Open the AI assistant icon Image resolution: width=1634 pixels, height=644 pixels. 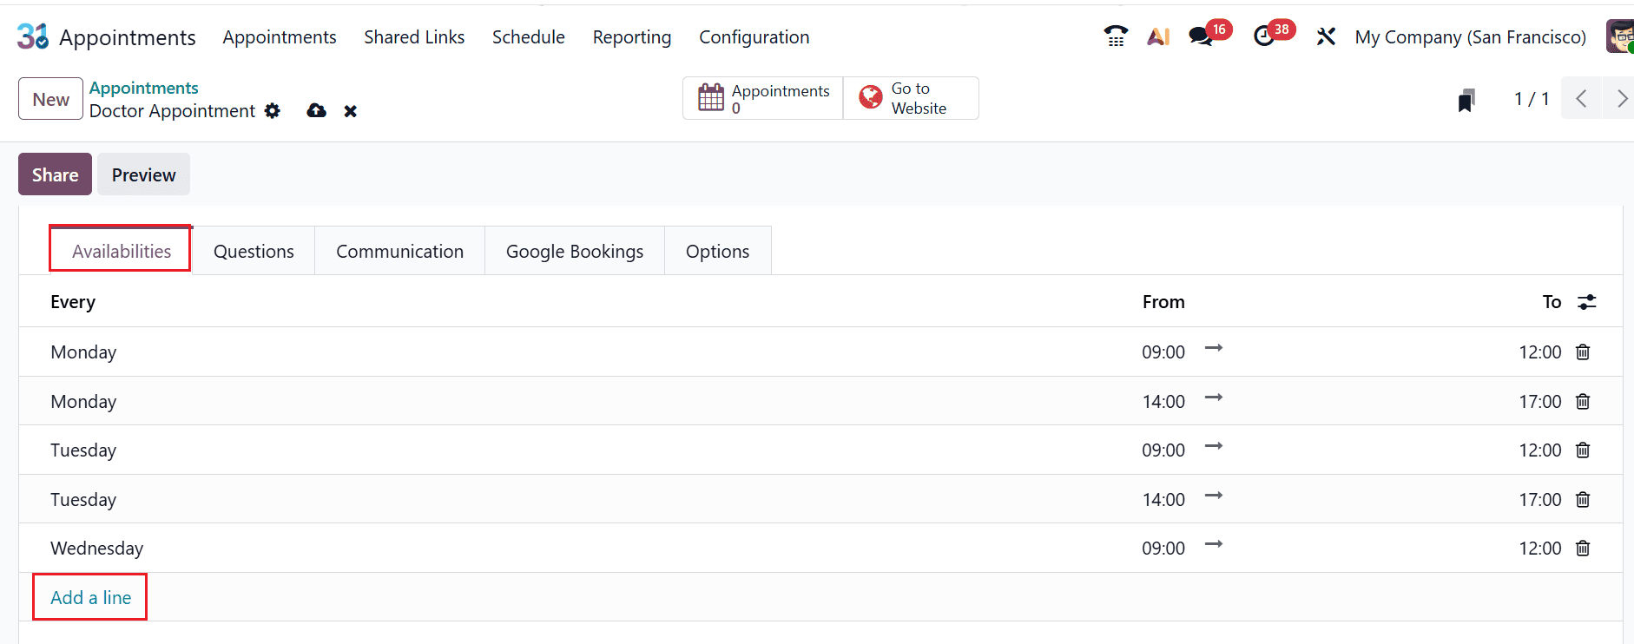tap(1158, 36)
